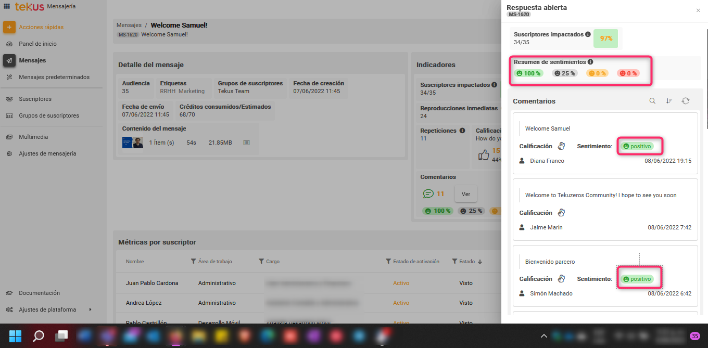Refresh the comments list

coord(686,101)
